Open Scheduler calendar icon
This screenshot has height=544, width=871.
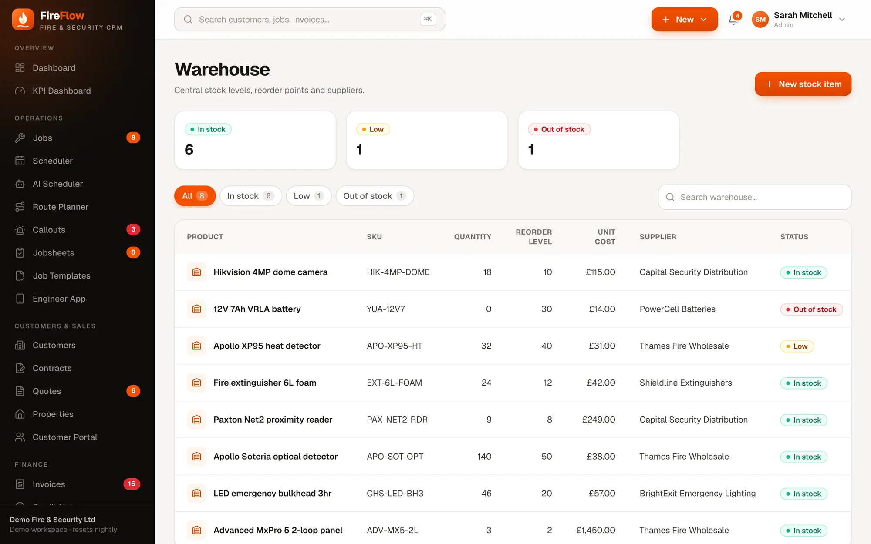[20, 161]
